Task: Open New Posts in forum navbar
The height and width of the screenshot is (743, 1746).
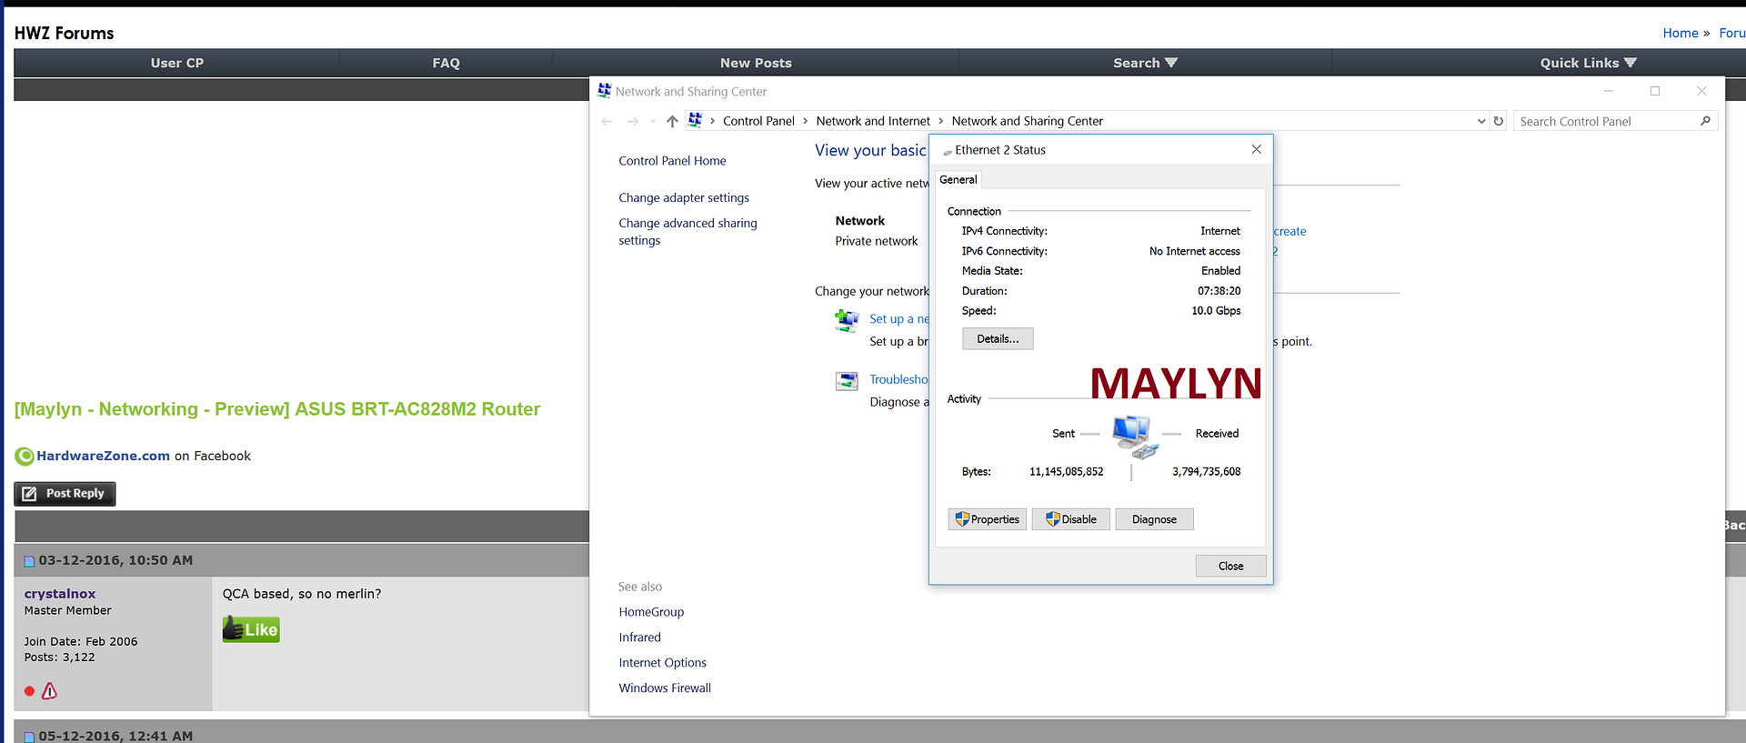Action: (x=756, y=63)
